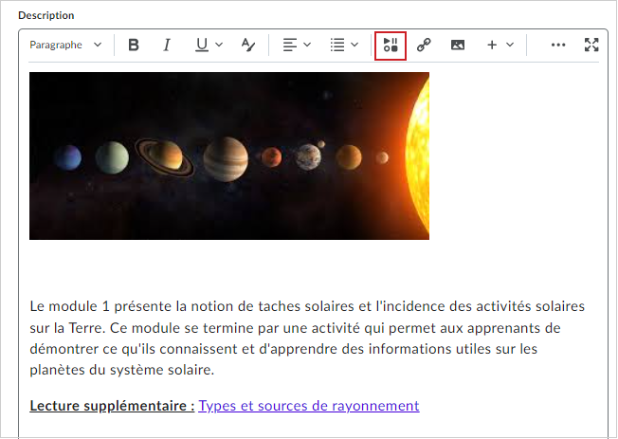This screenshot has width=618, height=439.
Task: Open the Insert Stuff media icon
Action: (391, 45)
